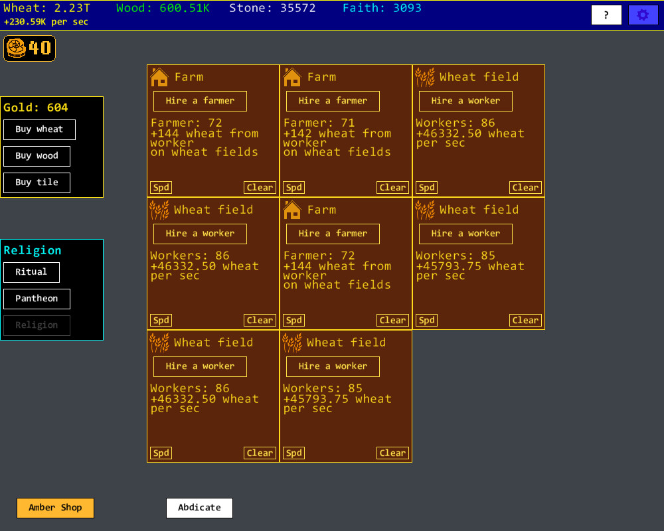
Task: Open settings via the gear icon
Action: (x=642, y=14)
